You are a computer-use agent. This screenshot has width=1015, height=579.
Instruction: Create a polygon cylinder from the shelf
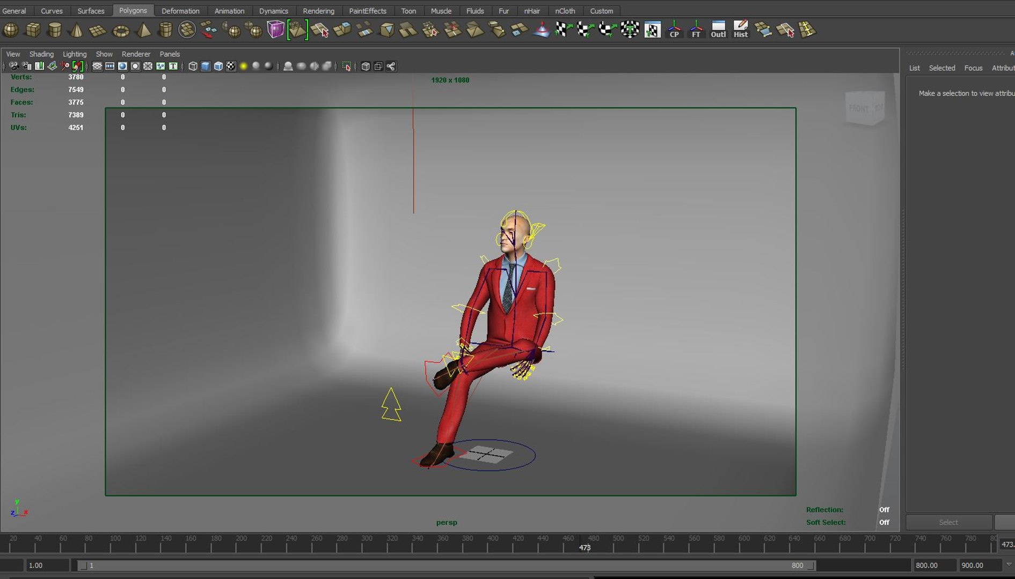click(x=55, y=30)
